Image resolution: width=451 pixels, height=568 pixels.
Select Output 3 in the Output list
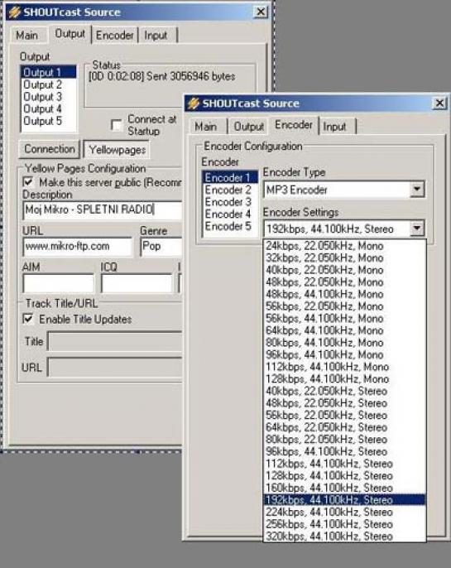point(49,97)
